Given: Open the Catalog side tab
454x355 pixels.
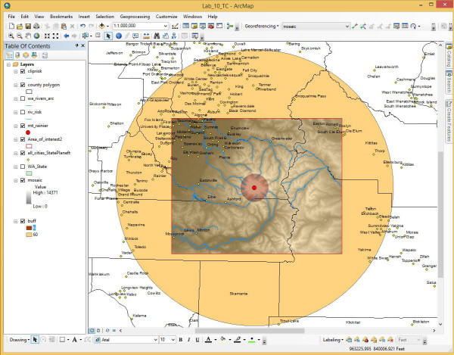Looking at the screenshot, I should [449, 54].
